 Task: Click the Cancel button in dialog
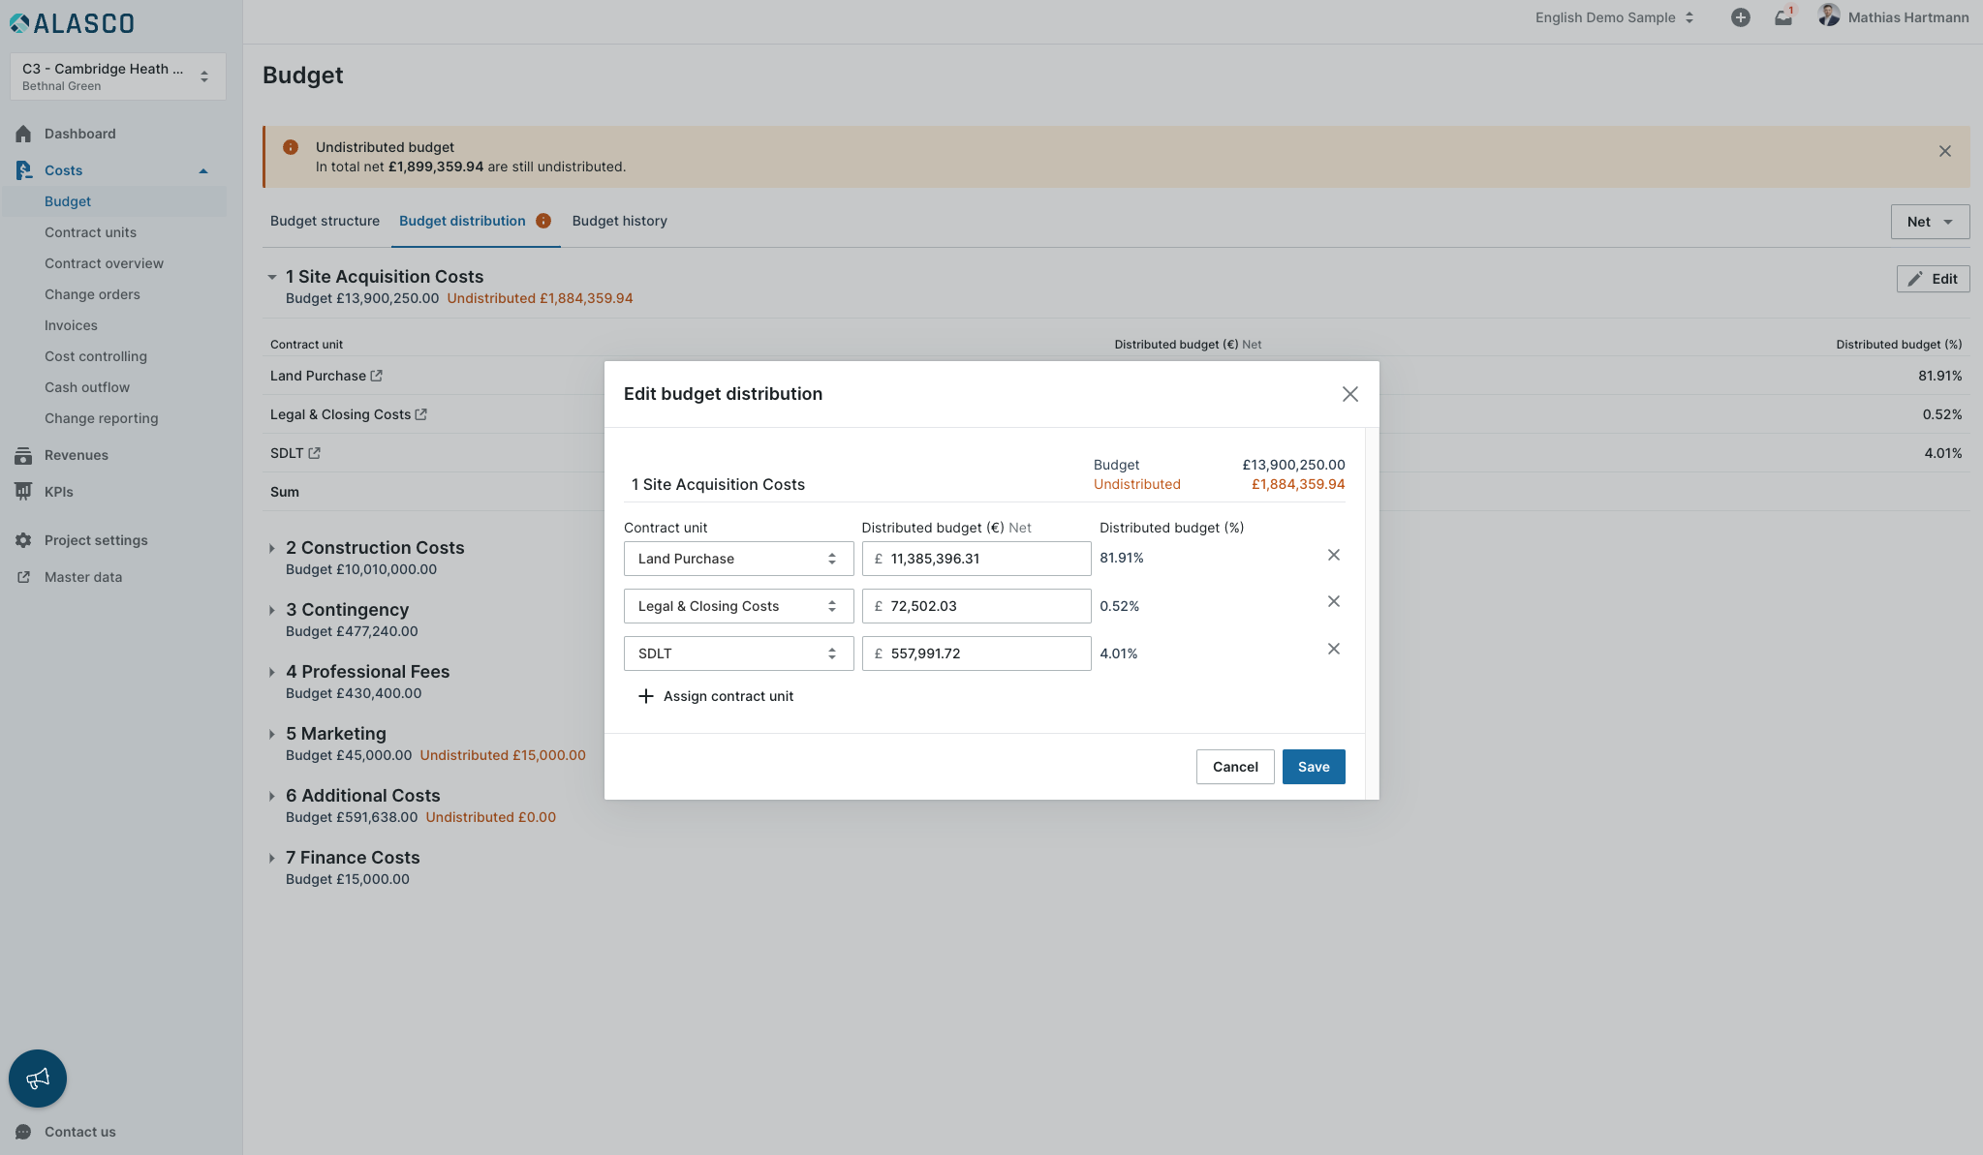tap(1234, 767)
